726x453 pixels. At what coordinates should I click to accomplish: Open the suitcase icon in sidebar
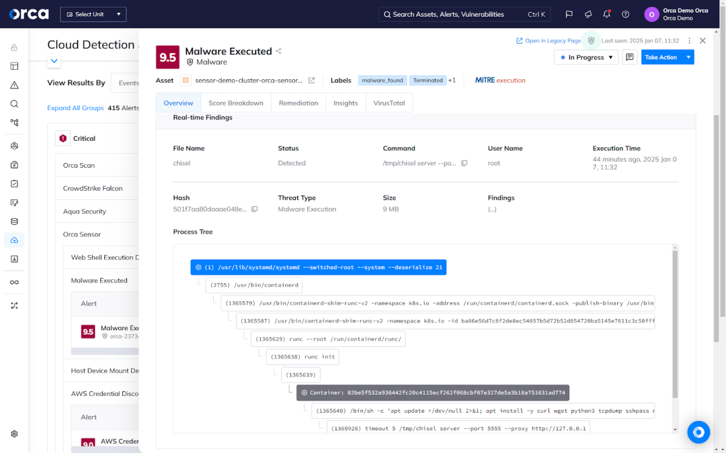[14, 165]
